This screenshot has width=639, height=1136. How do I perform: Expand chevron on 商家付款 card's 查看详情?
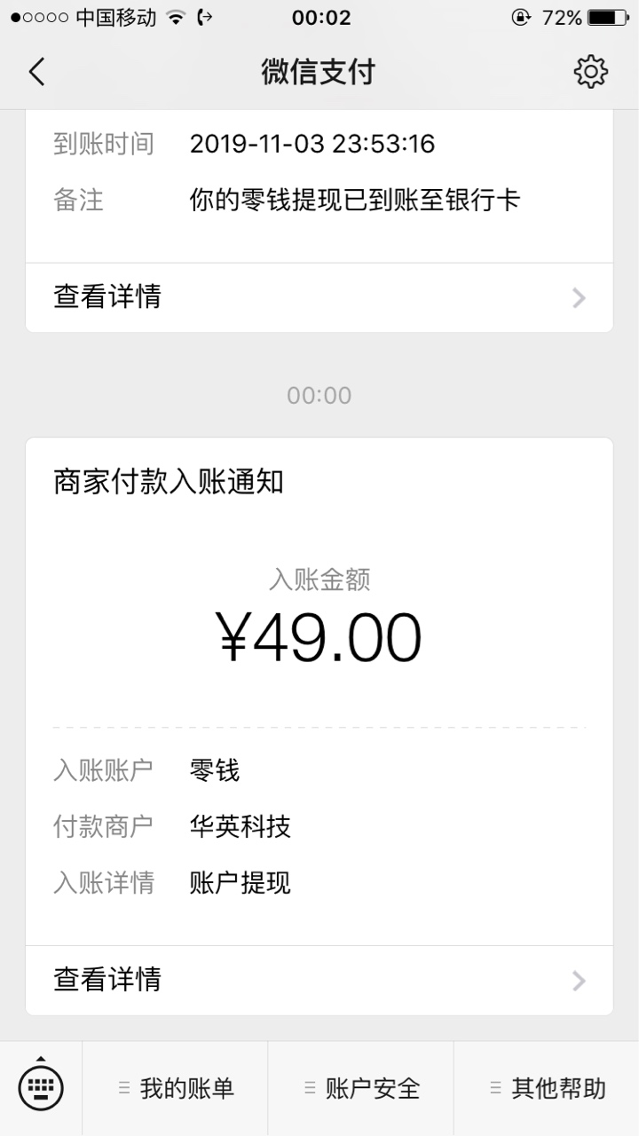coord(580,981)
